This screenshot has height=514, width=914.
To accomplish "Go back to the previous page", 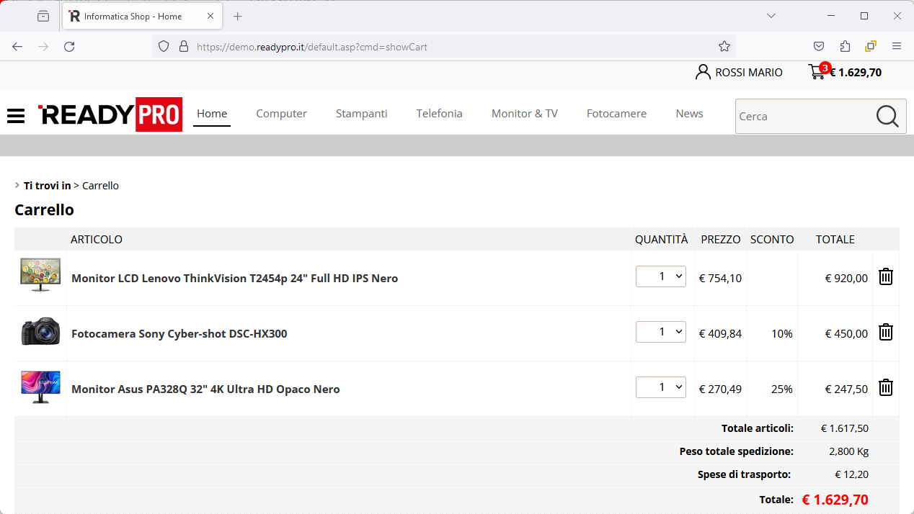I will [17, 47].
